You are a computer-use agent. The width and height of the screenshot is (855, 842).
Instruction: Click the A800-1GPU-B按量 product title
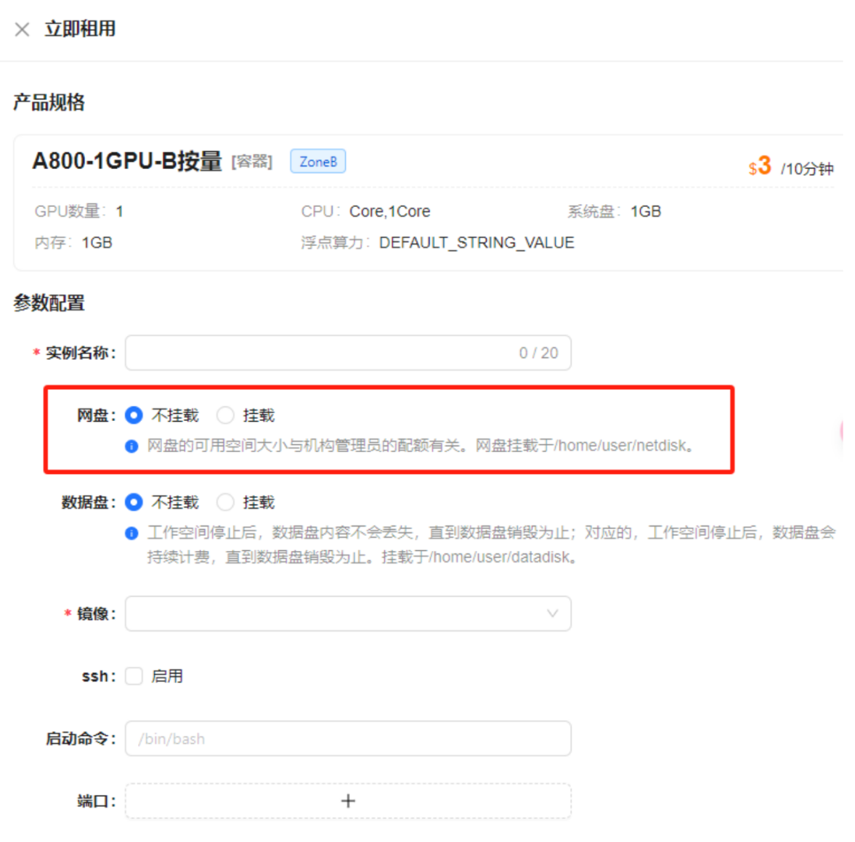(127, 160)
